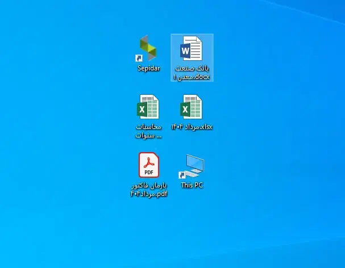Viewport: 345px width, 268px height.
Task: Click the 'محاسبات سنوات ...' filename label
Action: click(148, 131)
